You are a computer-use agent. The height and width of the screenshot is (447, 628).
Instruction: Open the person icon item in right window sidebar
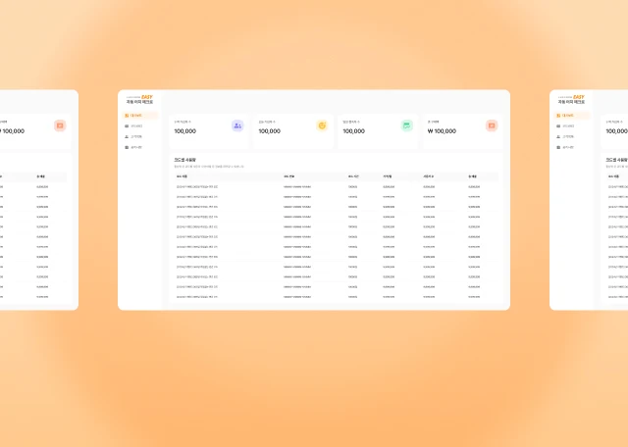[565, 137]
